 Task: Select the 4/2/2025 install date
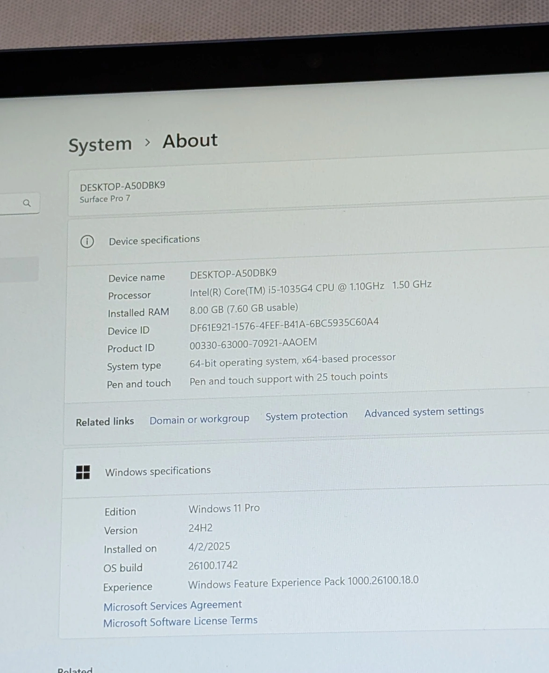tap(209, 547)
